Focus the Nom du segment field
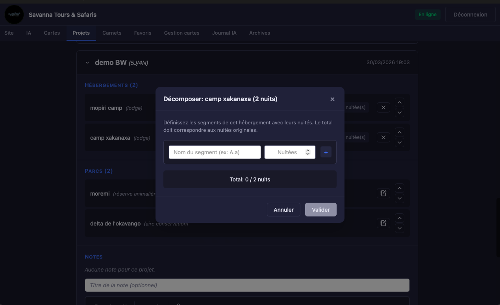The image size is (500, 305). point(215,152)
